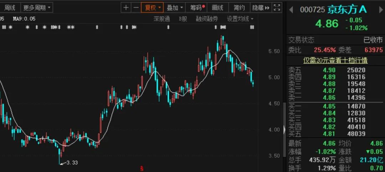Click the 隐藏 hide panel button
Viewport: 385px width, 172px height.
[261, 8]
